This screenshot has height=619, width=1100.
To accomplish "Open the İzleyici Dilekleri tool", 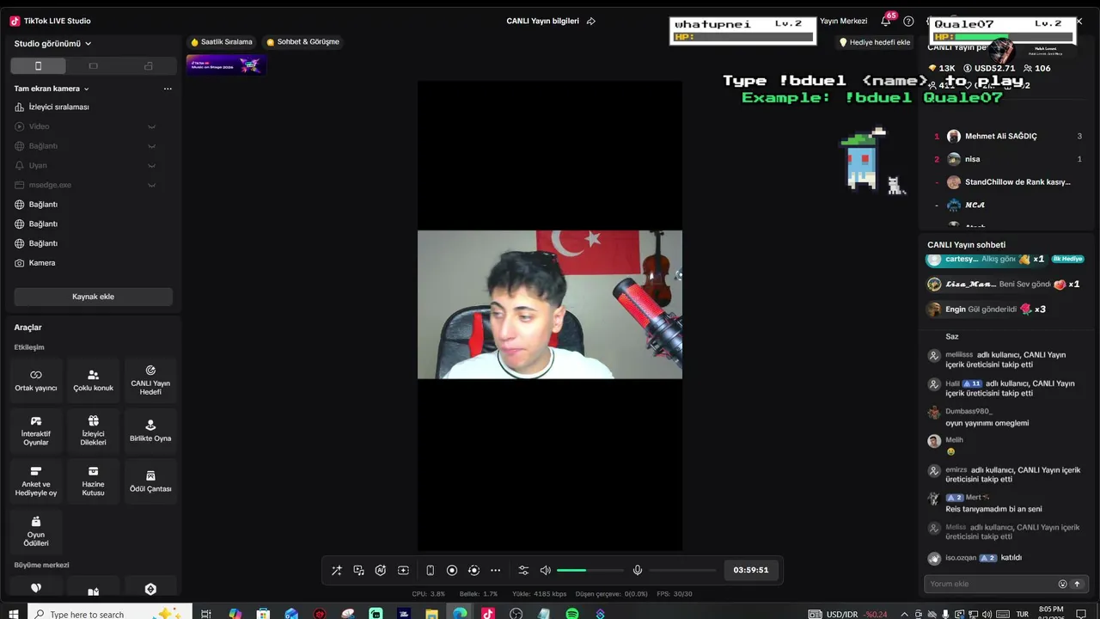I will coord(93,432).
